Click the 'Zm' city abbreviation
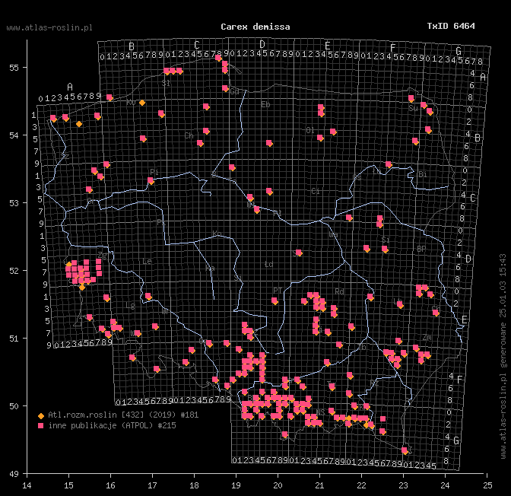Viewport: 511px width, 496px height. click(x=427, y=338)
